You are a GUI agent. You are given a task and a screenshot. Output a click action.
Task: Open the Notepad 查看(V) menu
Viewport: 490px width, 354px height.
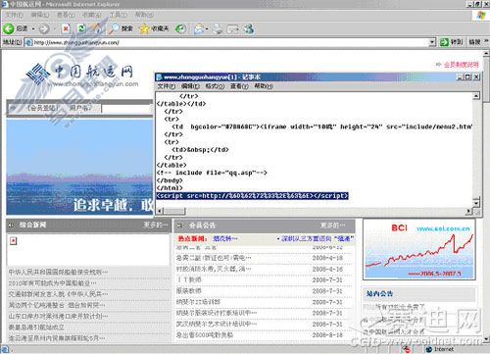click(239, 86)
